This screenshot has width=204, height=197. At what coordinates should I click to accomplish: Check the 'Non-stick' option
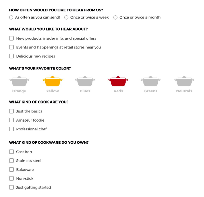click(11, 178)
